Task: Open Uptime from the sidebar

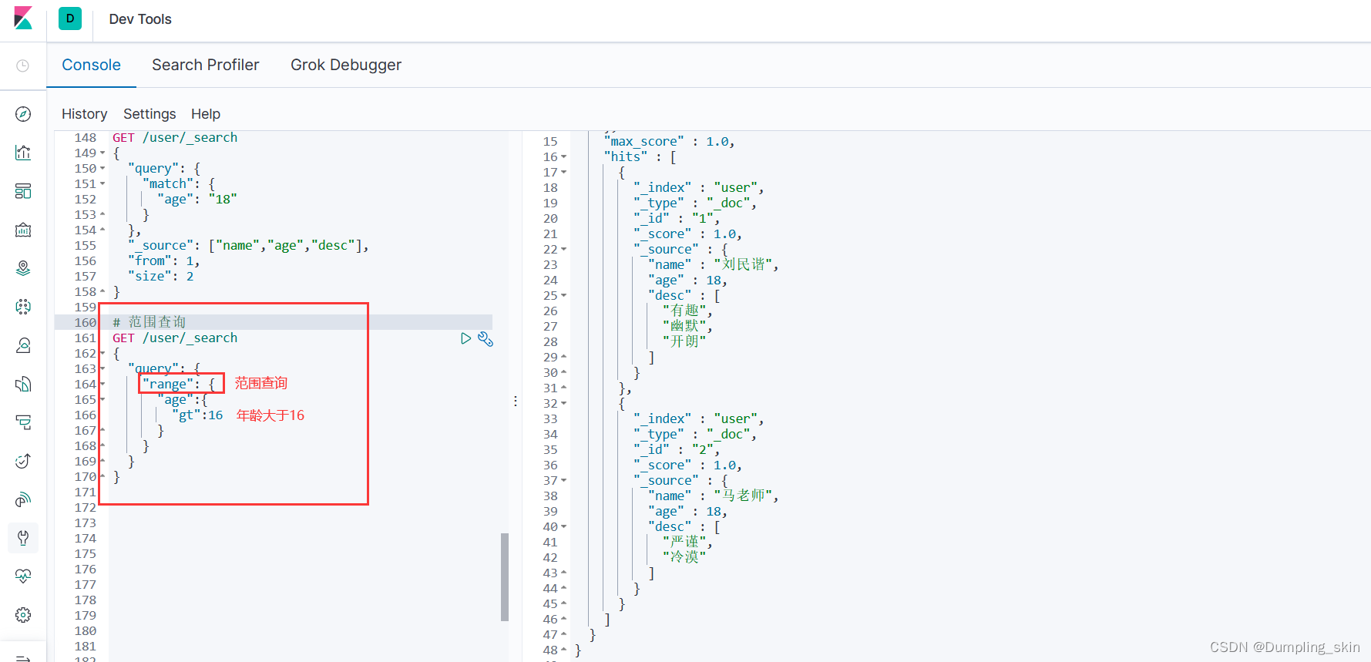Action: (23, 461)
